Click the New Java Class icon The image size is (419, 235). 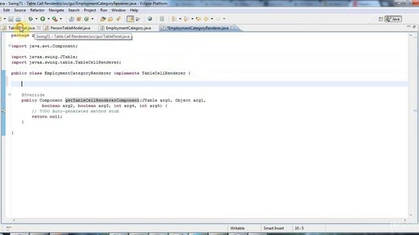point(86,19)
